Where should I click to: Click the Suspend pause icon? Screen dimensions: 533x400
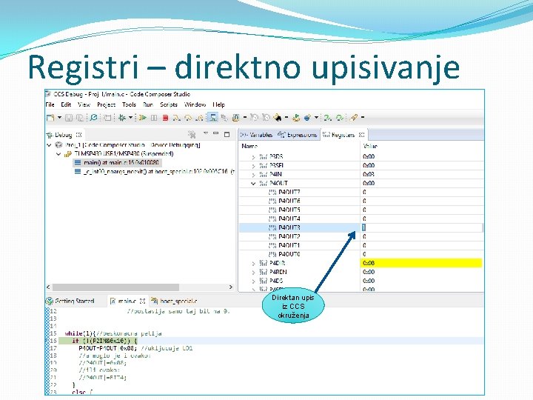(154, 118)
